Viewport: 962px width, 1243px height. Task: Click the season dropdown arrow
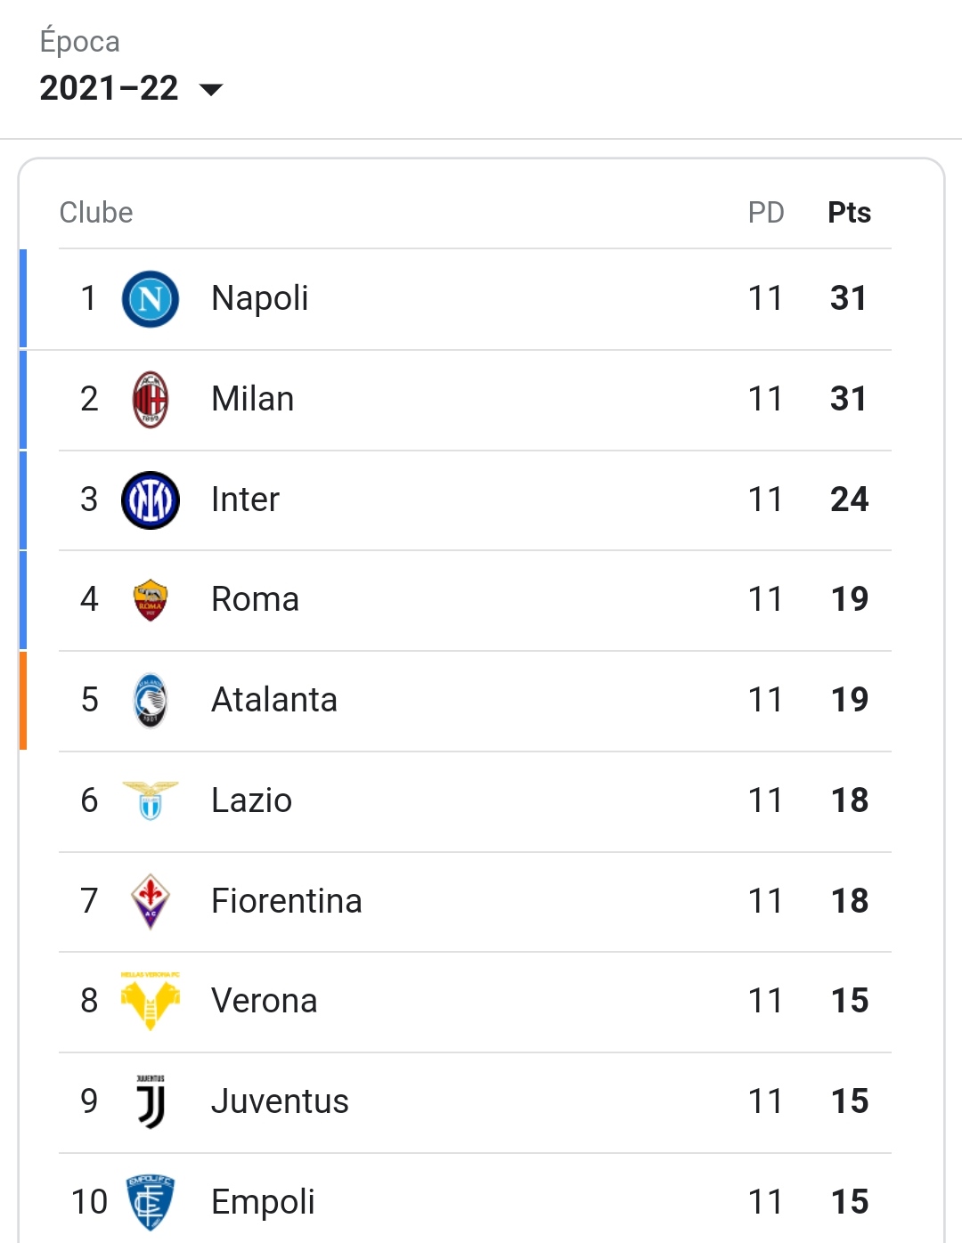pyautogui.click(x=211, y=89)
